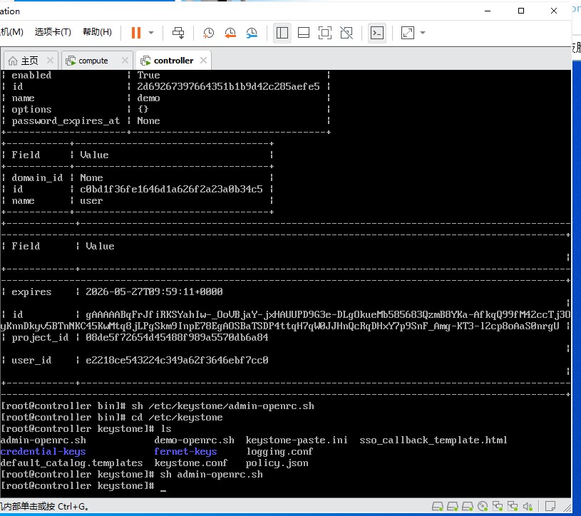581x516 pixels.
Task: Select the controller tab
Action: point(173,61)
